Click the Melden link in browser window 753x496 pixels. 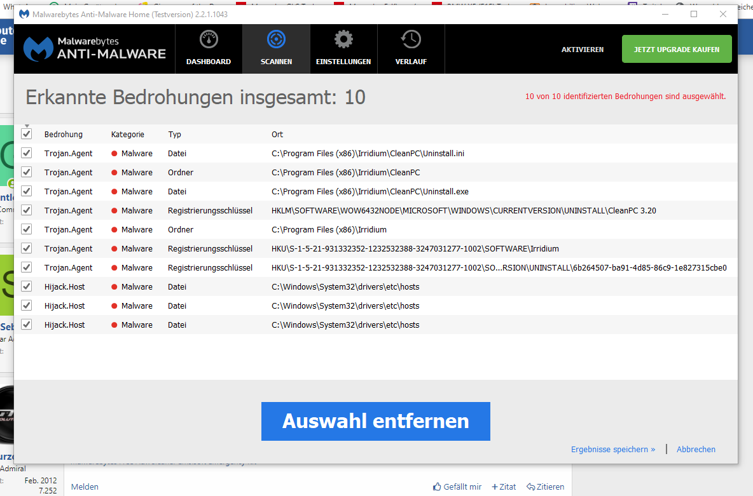(x=85, y=486)
